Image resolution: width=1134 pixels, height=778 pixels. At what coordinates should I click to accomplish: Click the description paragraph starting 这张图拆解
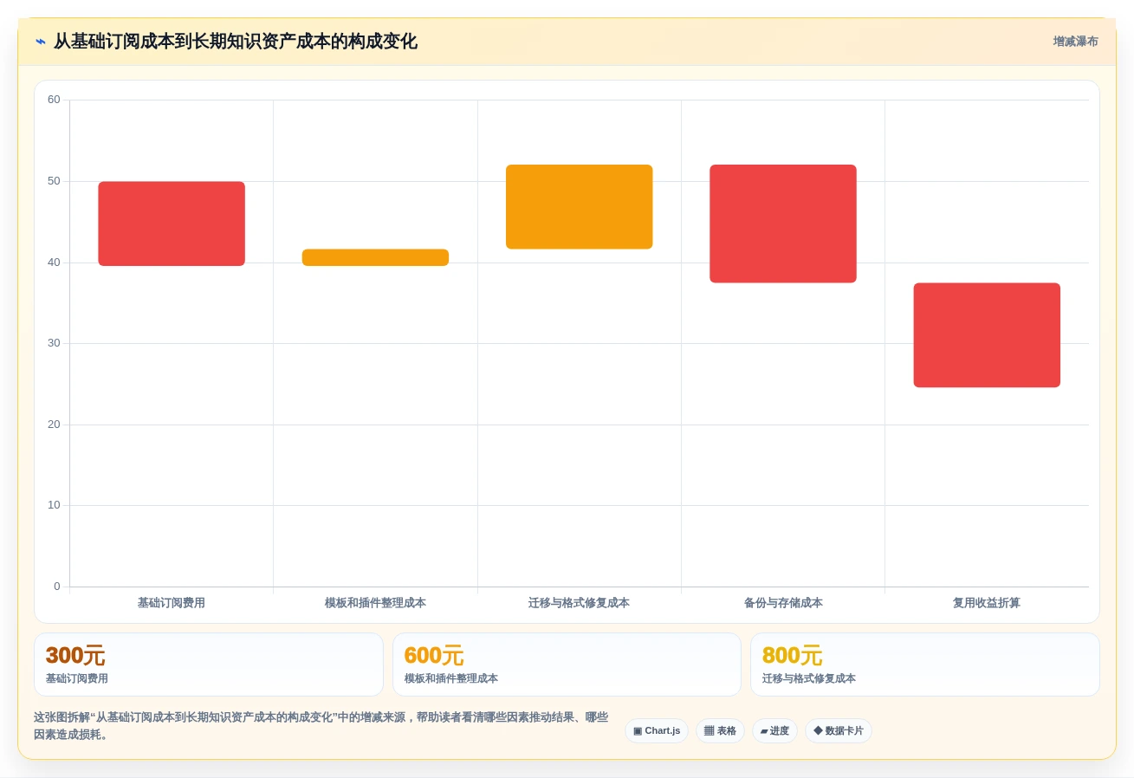pyautogui.click(x=321, y=726)
